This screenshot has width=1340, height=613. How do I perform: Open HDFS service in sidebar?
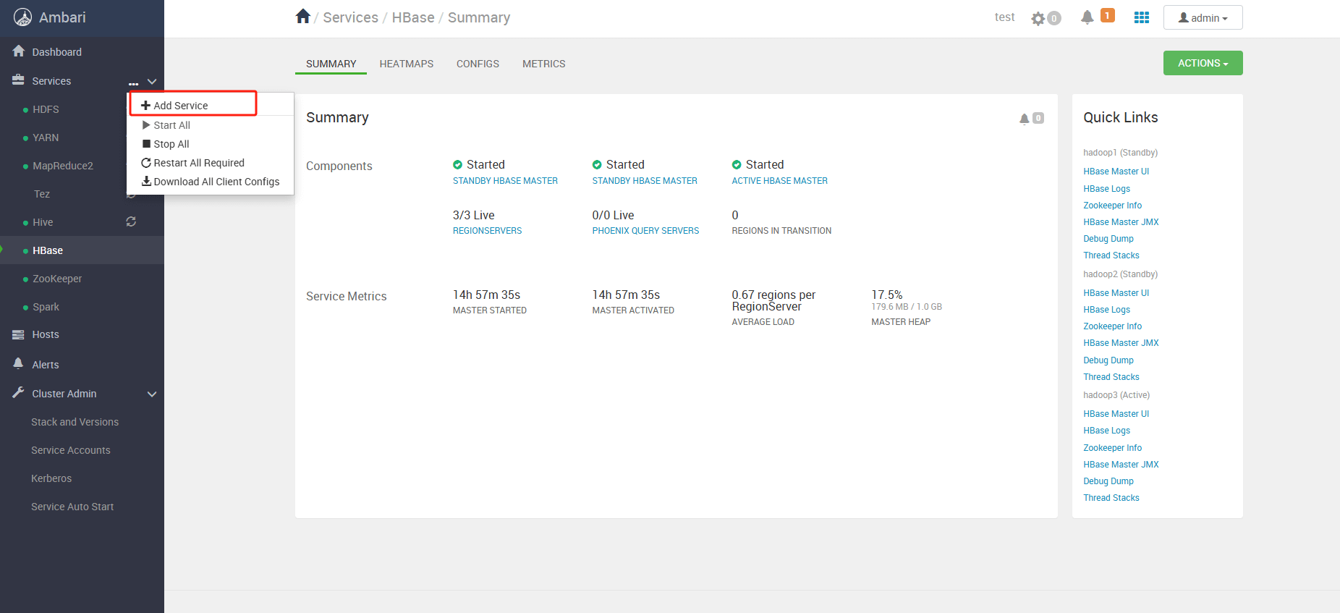coord(46,109)
